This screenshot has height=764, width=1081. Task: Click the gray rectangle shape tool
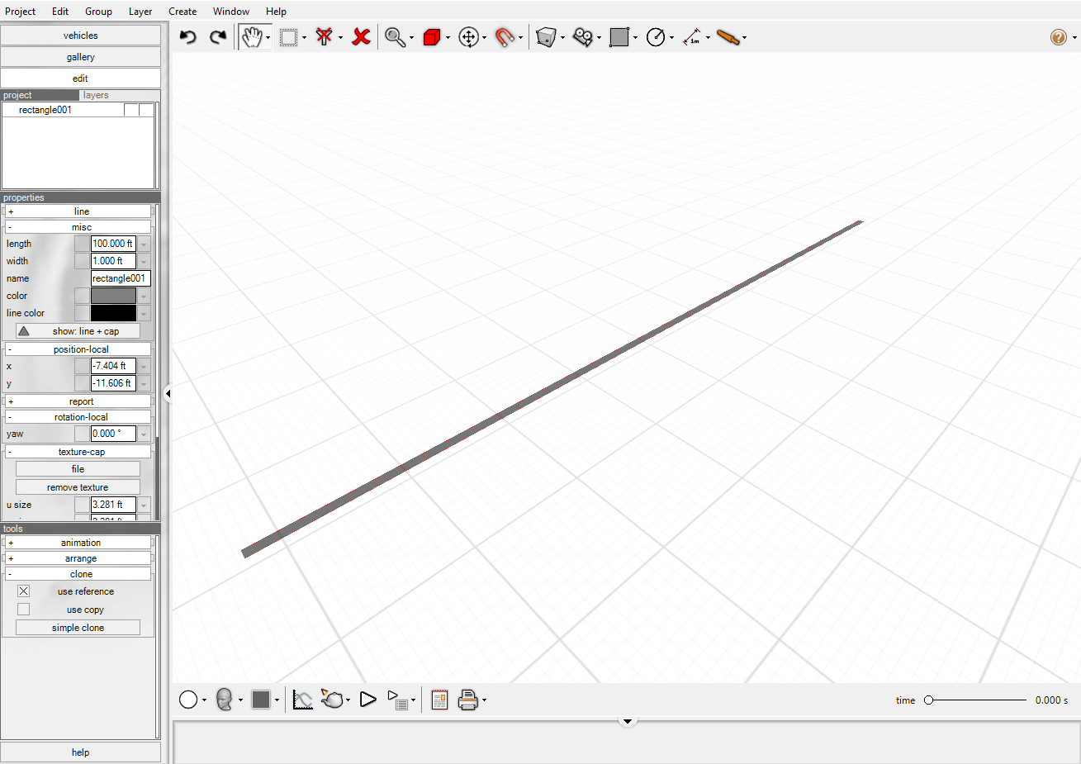point(619,37)
